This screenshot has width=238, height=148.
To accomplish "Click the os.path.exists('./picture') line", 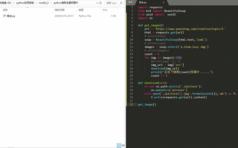I will (x=173, y=86).
